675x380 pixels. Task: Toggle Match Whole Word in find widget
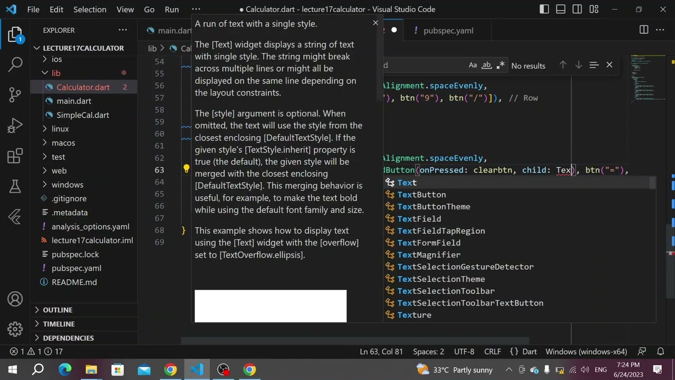pyautogui.click(x=487, y=65)
